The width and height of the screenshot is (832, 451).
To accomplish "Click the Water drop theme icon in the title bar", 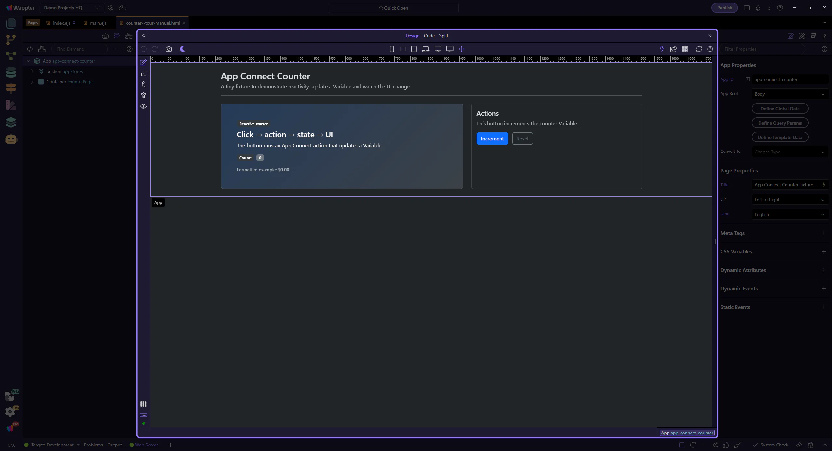I will click(758, 8).
